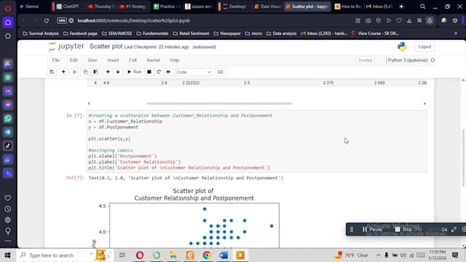Click the browser snapshot camera icon

(x=368, y=21)
